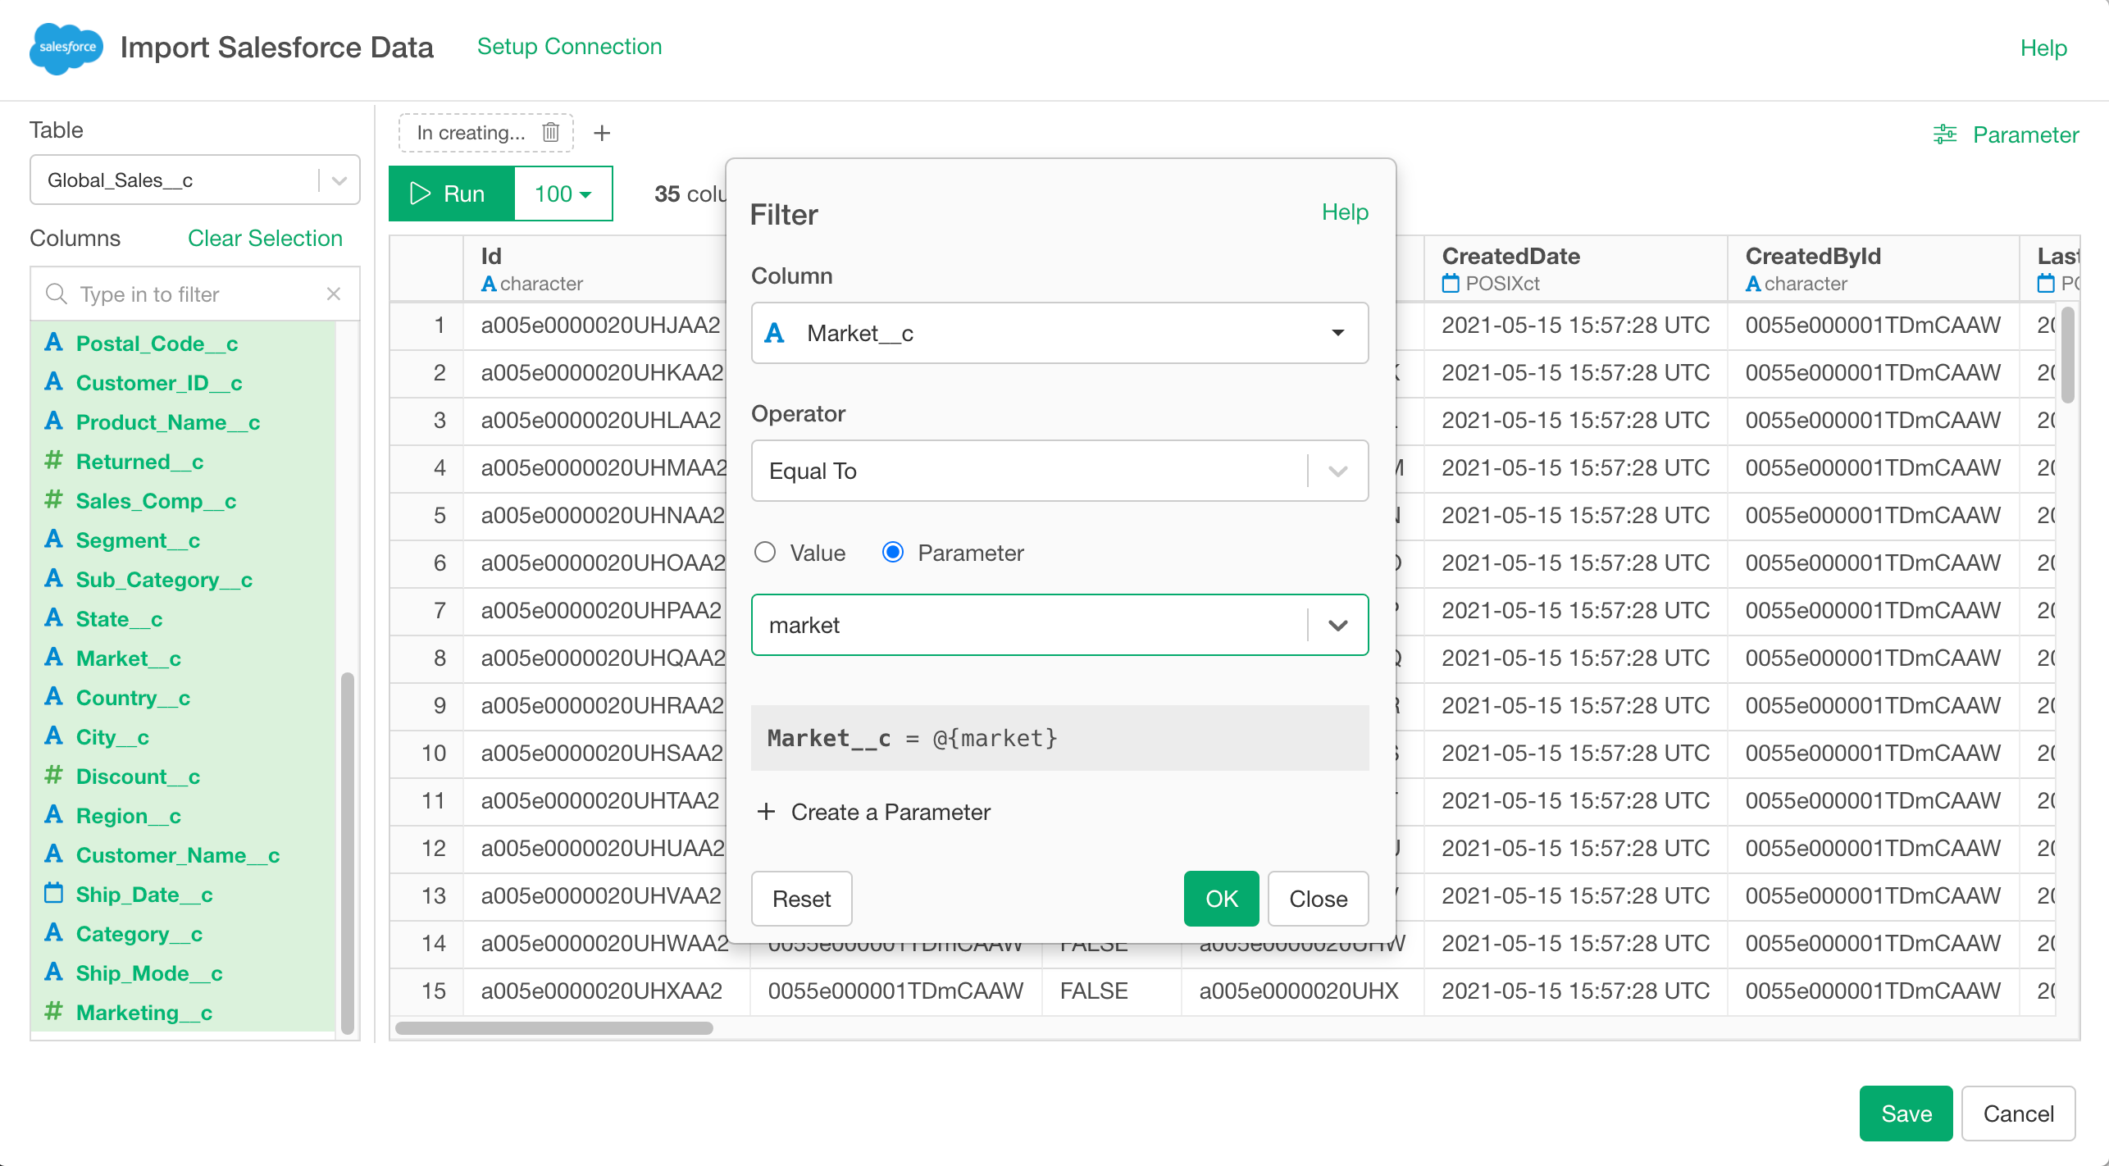
Task: Click the search magnifier icon in column filter
Action: 56,294
